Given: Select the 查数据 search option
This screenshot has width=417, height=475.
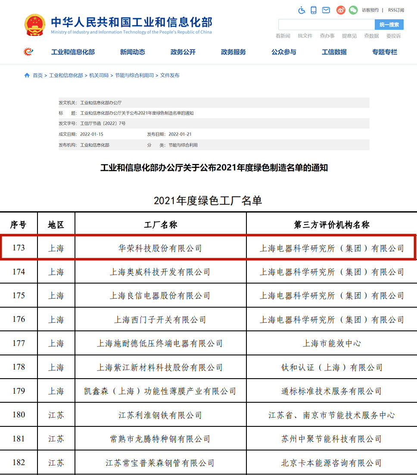Looking at the screenshot, I should click(x=371, y=36).
